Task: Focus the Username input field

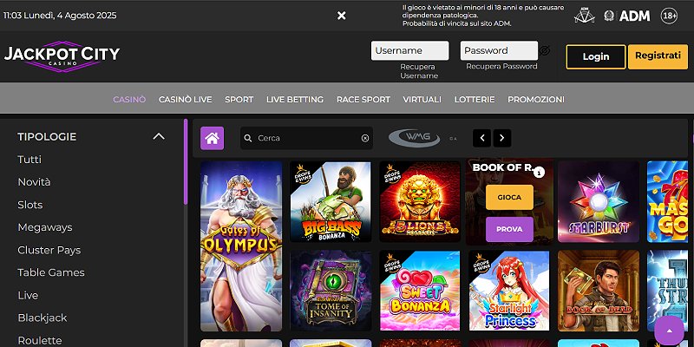Action: point(409,50)
